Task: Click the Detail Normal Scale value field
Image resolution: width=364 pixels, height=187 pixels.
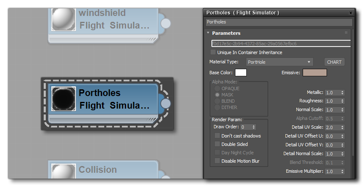Action: 332,154
